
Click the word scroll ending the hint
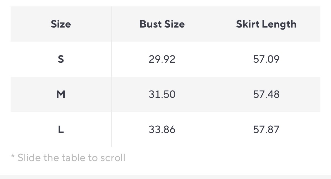point(113,158)
